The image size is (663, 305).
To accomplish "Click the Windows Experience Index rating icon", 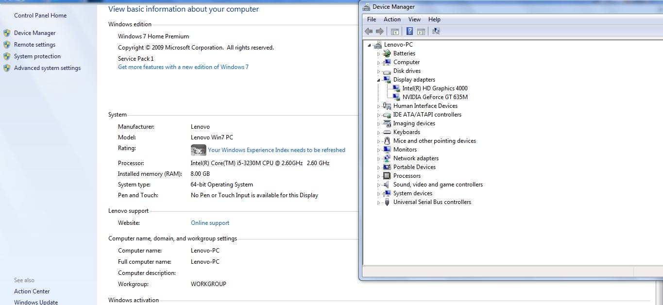I will [x=199, y=150].
